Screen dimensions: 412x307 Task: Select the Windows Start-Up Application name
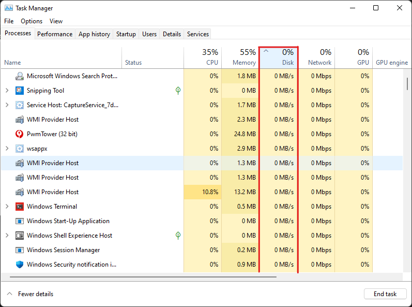click(68, 221)
